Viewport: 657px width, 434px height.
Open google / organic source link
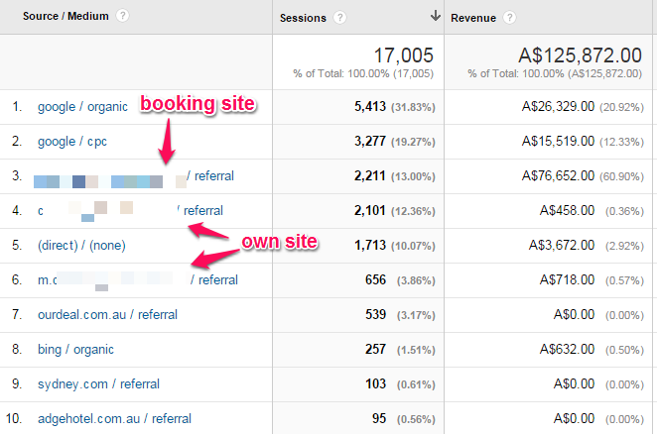click(x=75, y=107)
